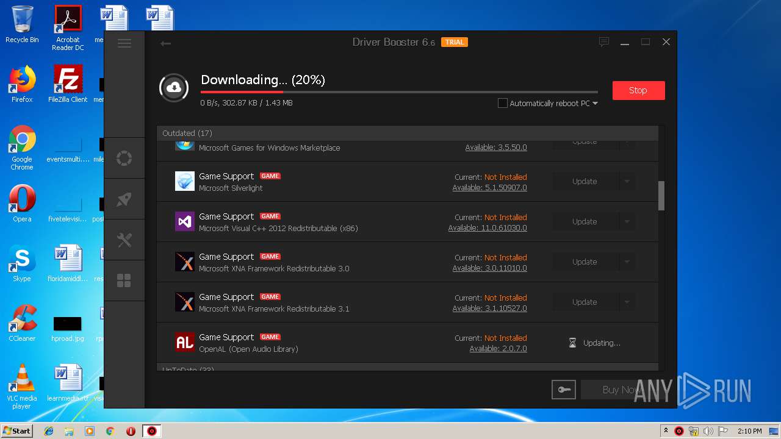Open the Tools wrench section in sidebar
This screenshot has width=781, height=439.
pos(124,240)
